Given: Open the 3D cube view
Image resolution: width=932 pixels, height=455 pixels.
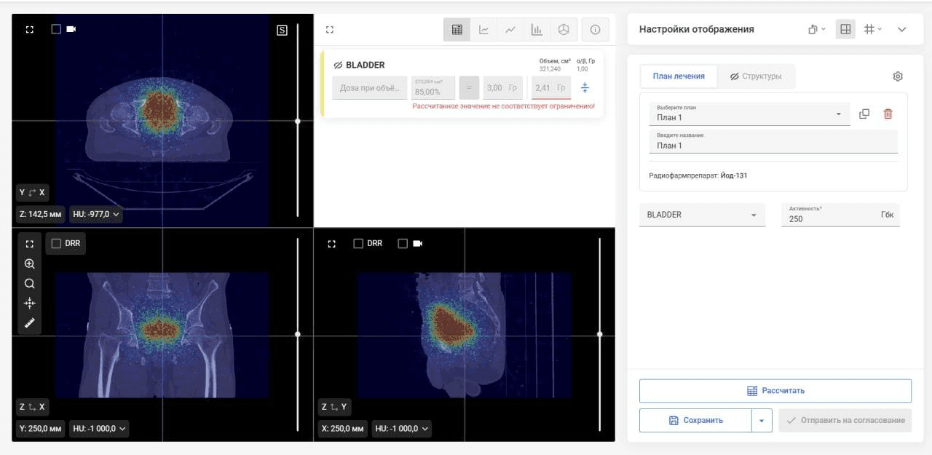Looking at the screenshot, I should pyautogui.click(x=563, y=30).
